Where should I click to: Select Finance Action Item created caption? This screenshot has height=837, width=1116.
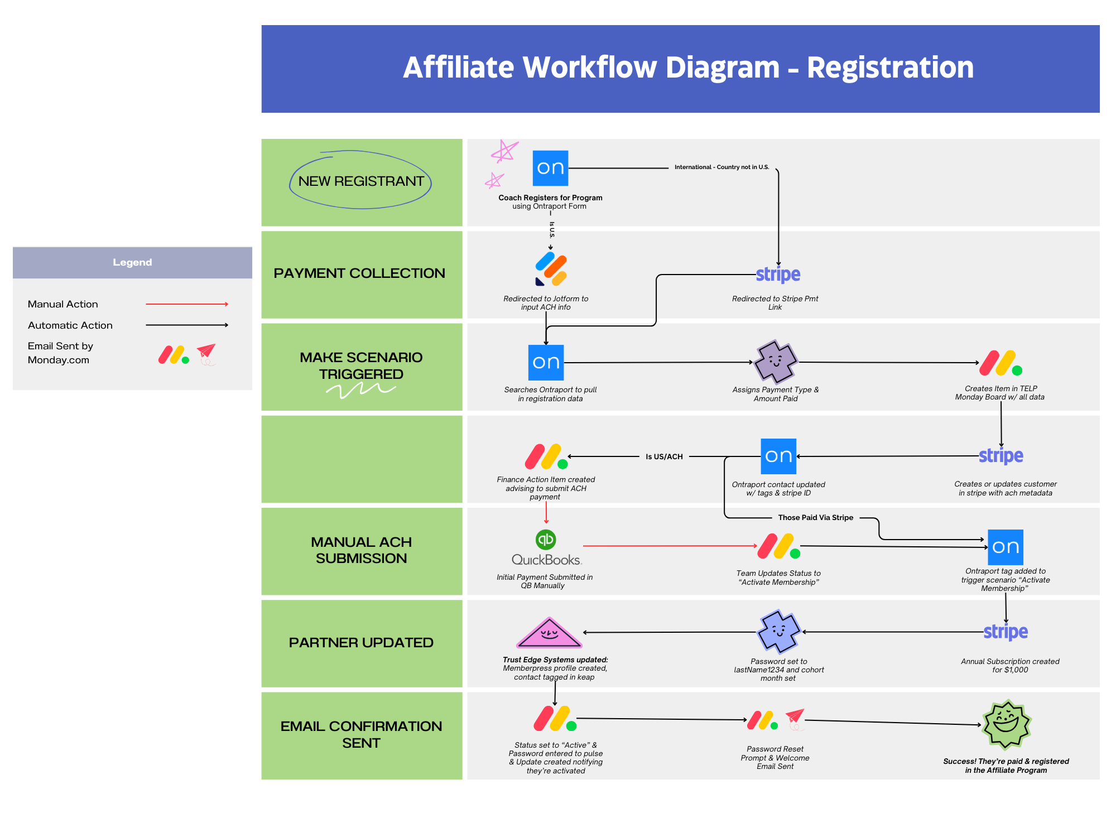[x=546, y=488]
